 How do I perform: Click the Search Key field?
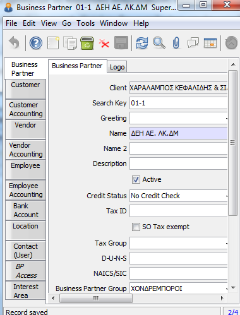[179, 103]
